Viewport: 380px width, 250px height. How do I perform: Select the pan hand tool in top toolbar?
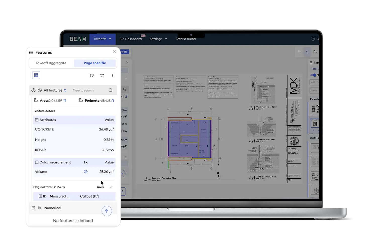pos(307,52)
